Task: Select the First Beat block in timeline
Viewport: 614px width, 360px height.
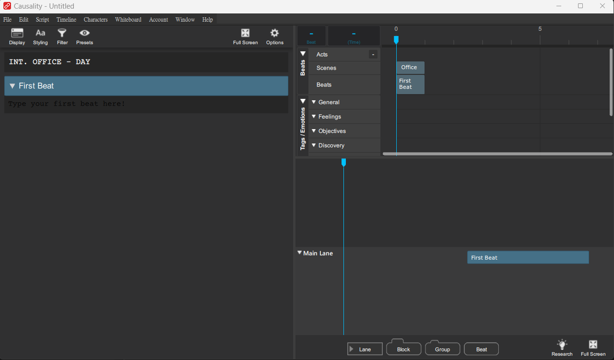Action: (x=411, y=84)
